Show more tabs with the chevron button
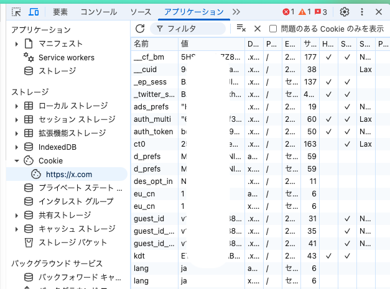The height and width of the screenshot is (289, 390). click(236, 12)
